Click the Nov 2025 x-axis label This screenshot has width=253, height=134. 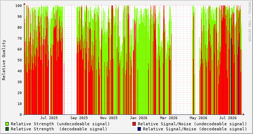tap(109, 118)
